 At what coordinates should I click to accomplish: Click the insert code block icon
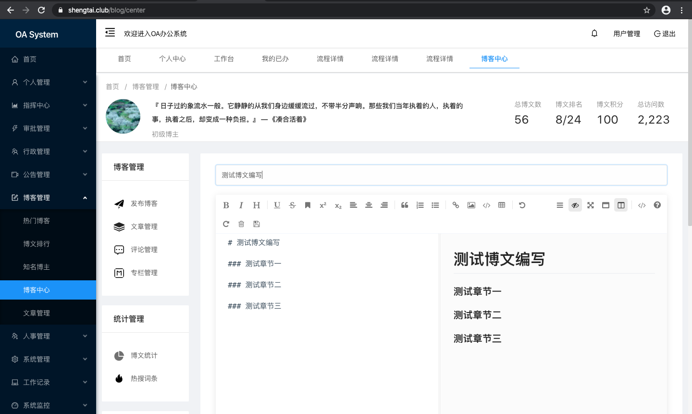coord(486,205)
